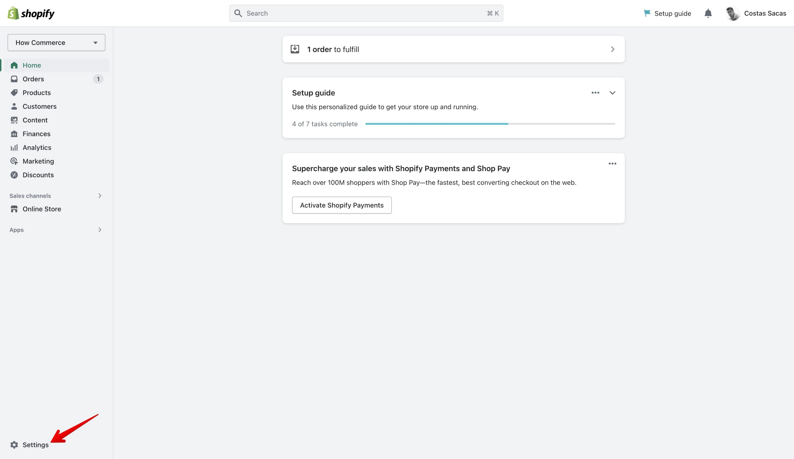Click the order fulfill inbox icon
The image size is (794, 459).
click(295, 49)
